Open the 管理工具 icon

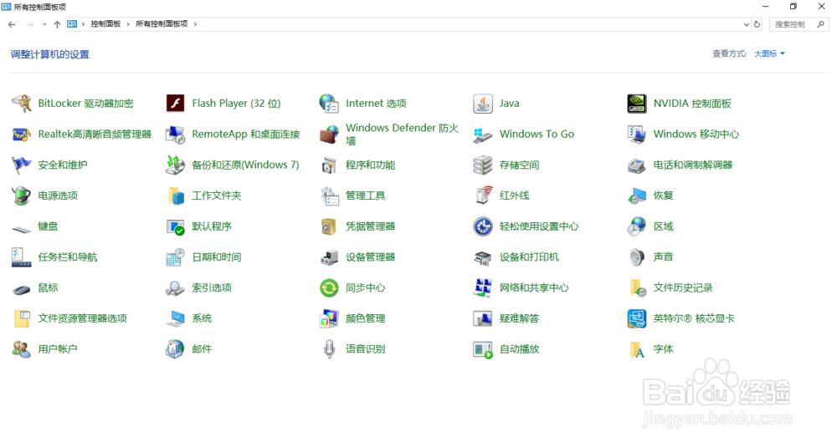(329, 196)
